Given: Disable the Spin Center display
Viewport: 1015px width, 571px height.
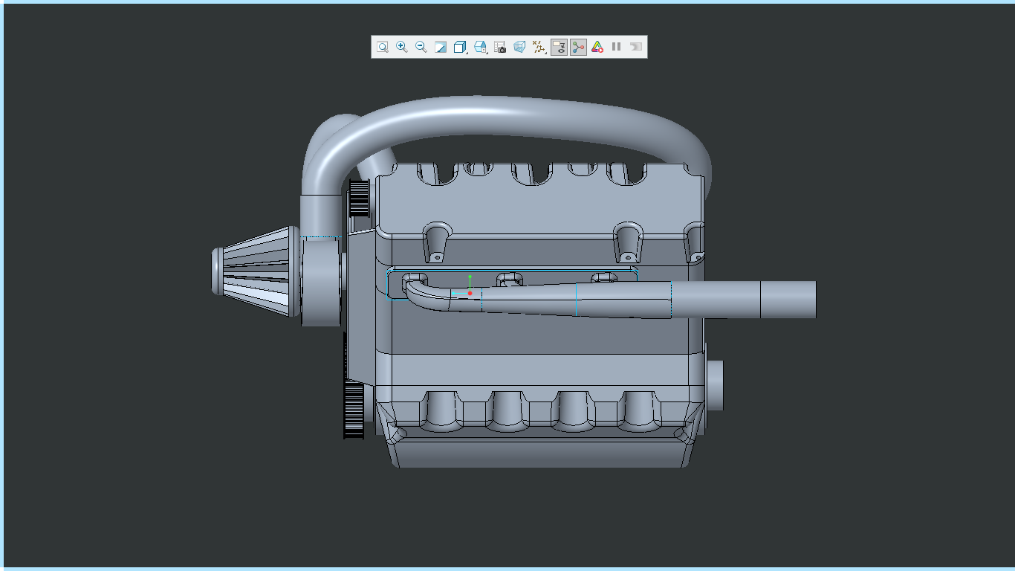Looking at the screenshot, I should click(578, 47).
